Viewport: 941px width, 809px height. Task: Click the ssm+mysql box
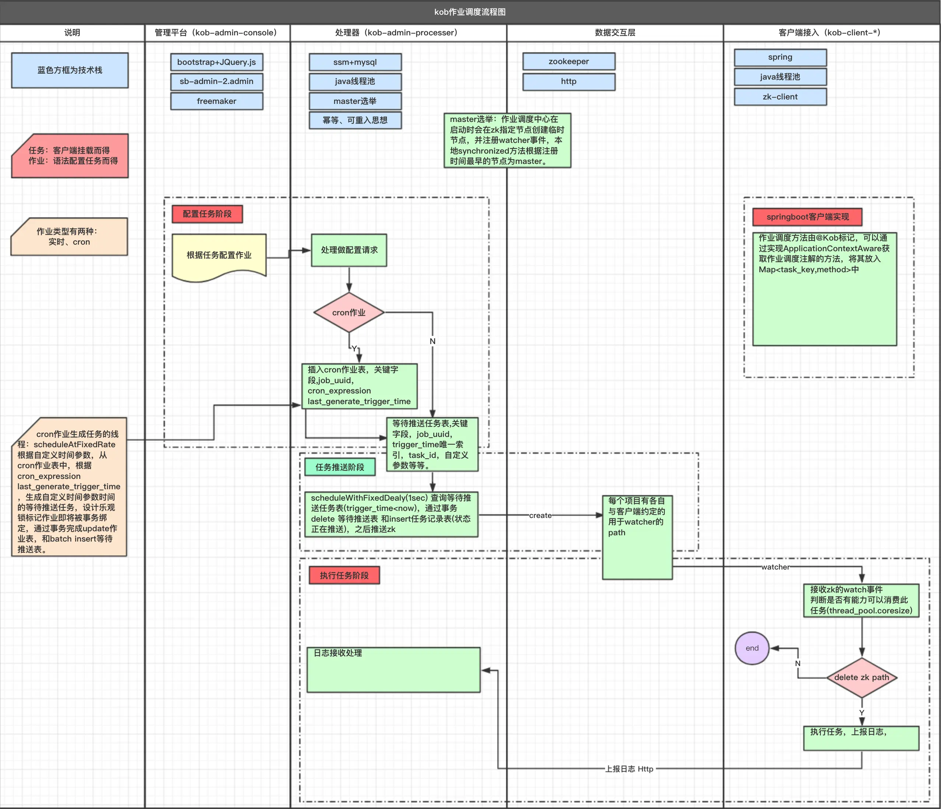pos(355,62)
